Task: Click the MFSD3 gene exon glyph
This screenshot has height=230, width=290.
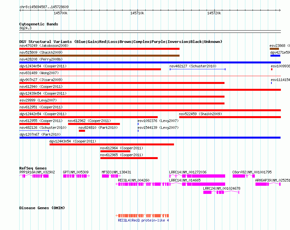Action: coord(111,176)
